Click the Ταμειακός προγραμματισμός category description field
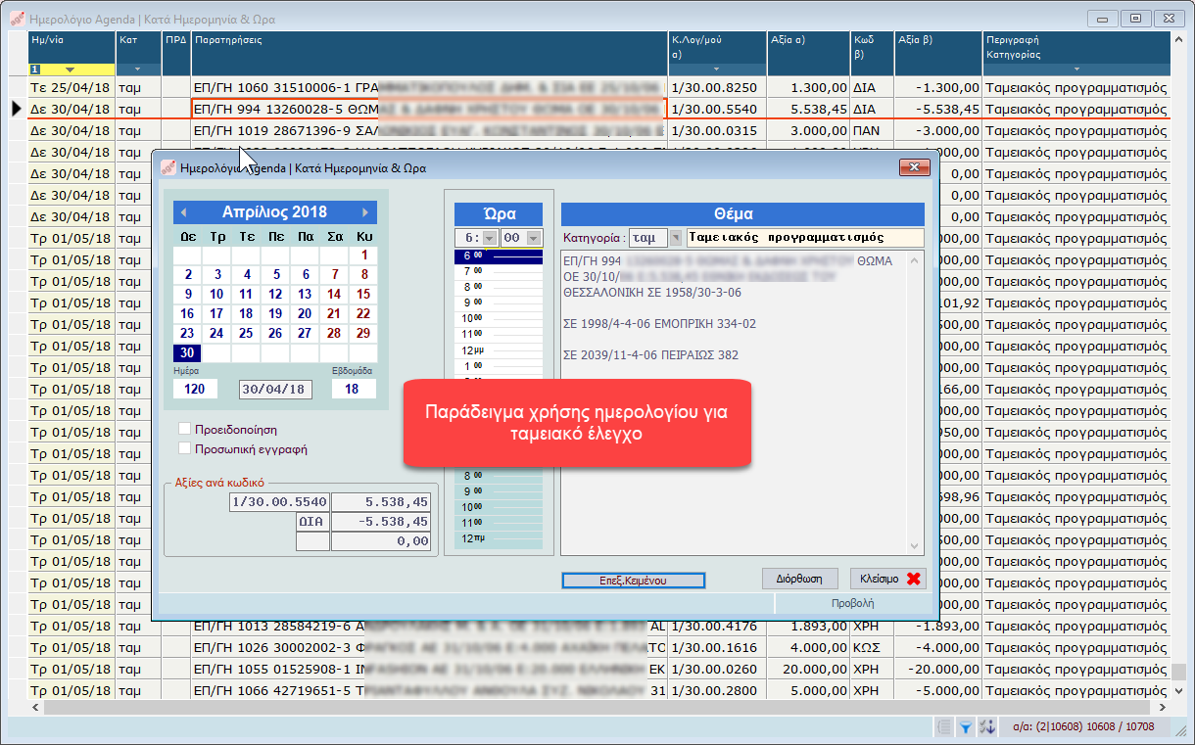Viewport: 1195px width, 745px height. coord(805,238)
